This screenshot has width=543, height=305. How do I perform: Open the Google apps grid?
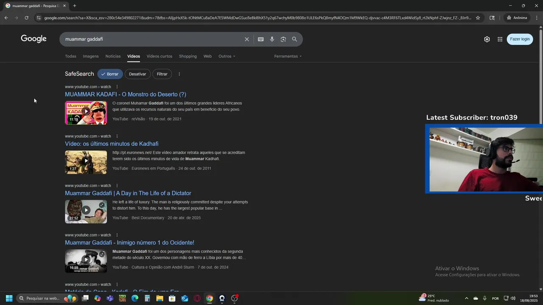click(500, 39)
